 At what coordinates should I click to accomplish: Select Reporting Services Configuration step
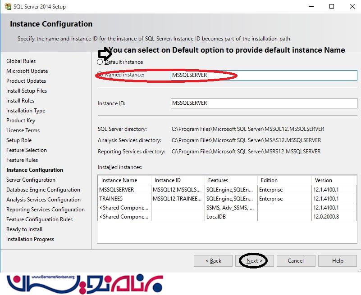pyautogui.click(x=46, y=209)
